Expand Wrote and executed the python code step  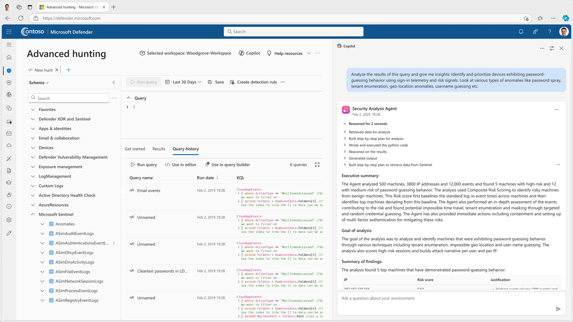click(345, 145)
